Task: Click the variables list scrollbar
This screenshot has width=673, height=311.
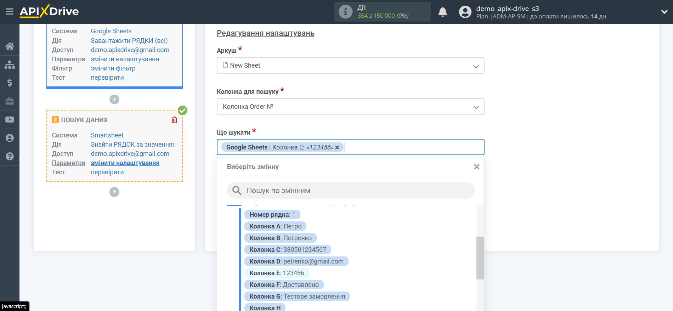Action: (x=480, y=258)
